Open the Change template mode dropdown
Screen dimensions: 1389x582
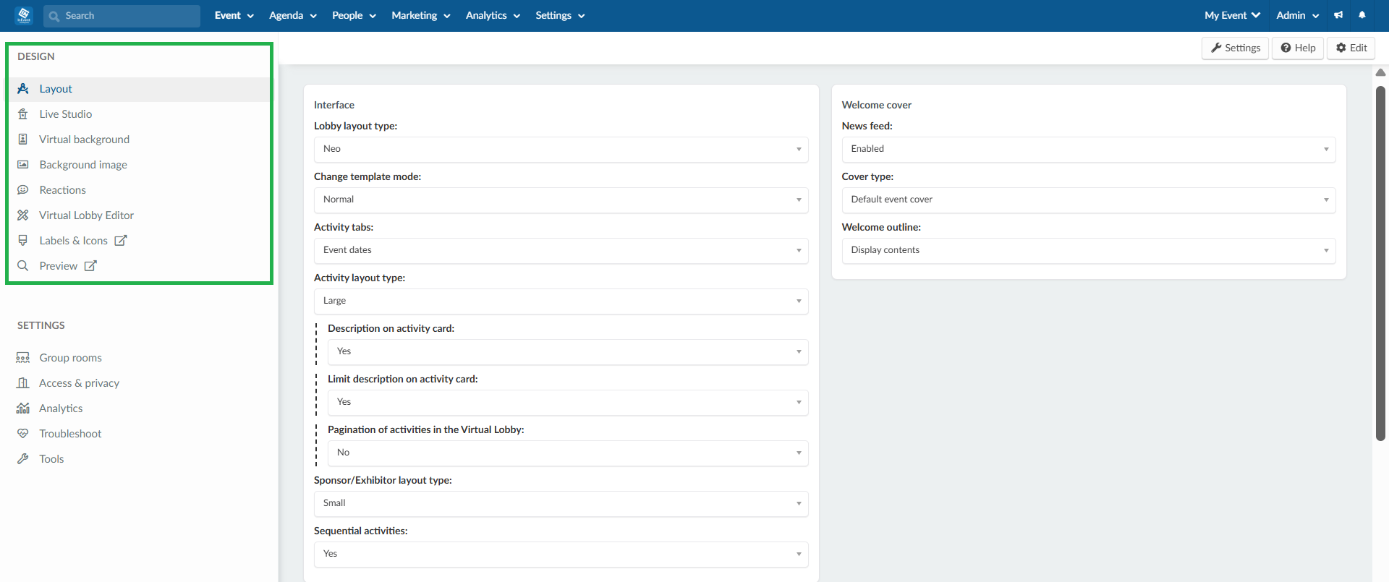[x=561, y=200]
